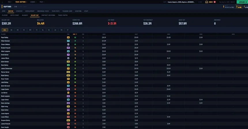This screenshot has height=129, width=248.
Task: Click Logan Easton's WR position badge
Action: [68, 89]
